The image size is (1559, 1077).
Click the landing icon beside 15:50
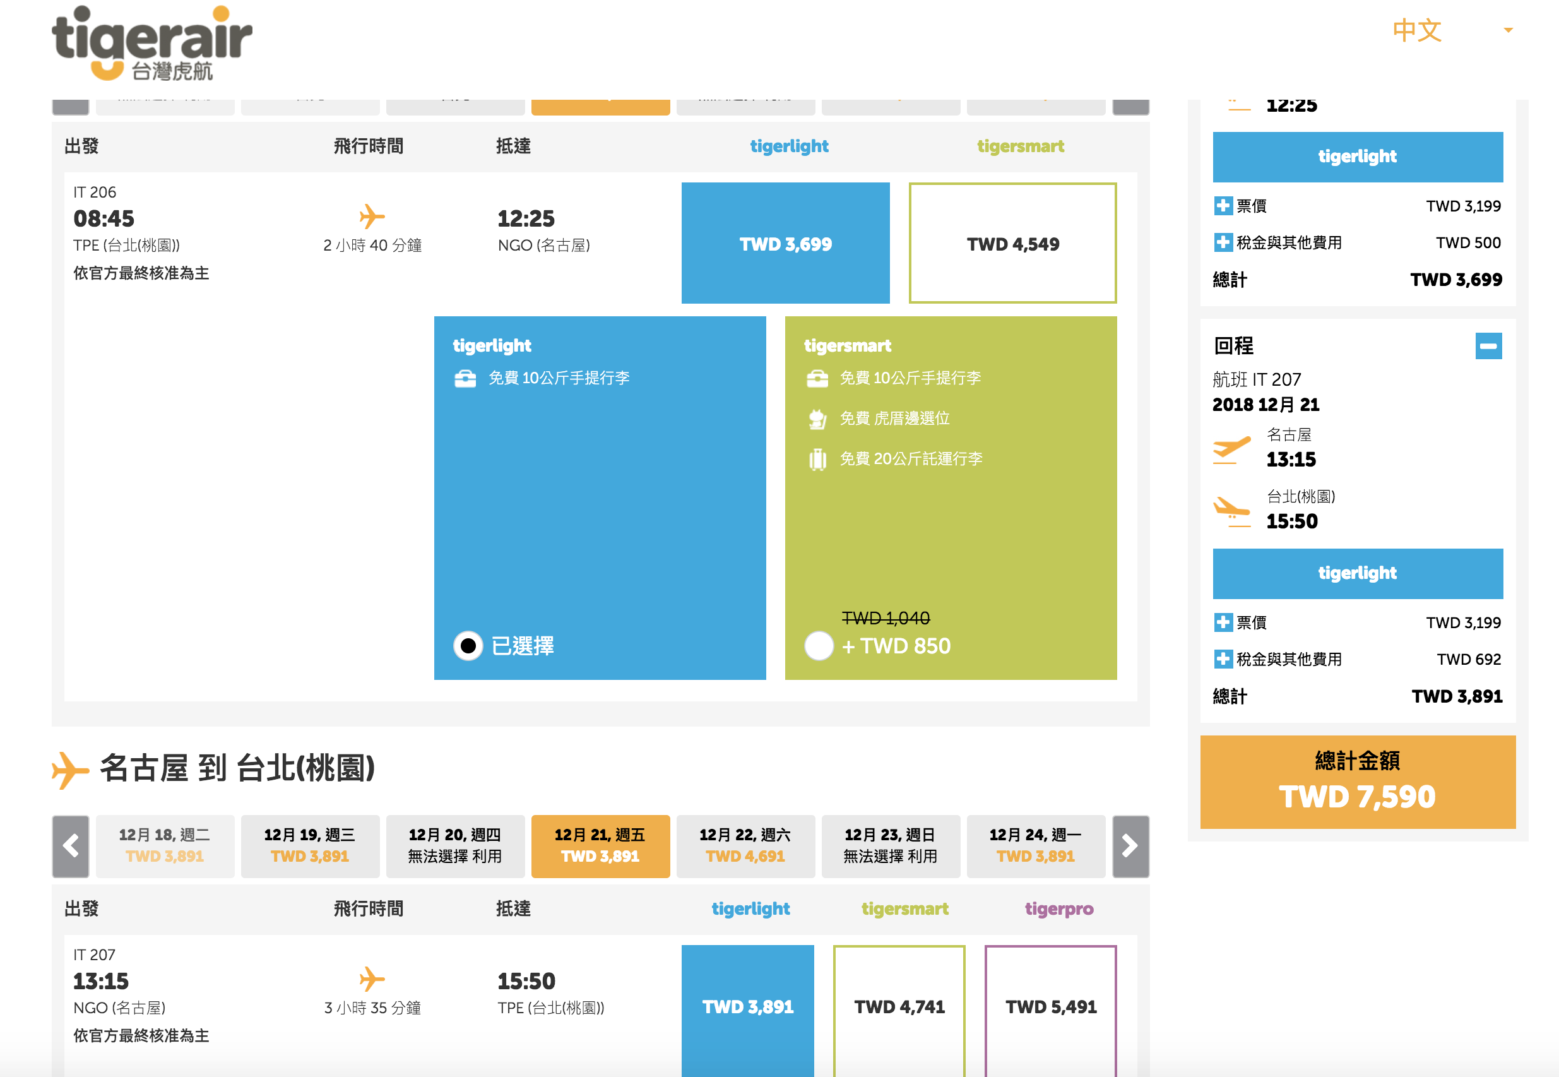tap(1232, 511)
